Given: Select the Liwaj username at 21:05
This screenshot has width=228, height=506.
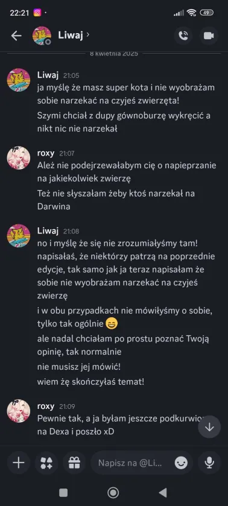Looking at the screenshot, I should pyautogui.click(x=48, y=75).
